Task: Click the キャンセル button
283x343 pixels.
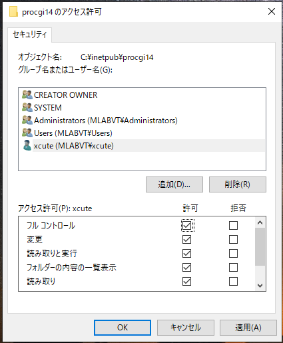Action: [186, 328]
